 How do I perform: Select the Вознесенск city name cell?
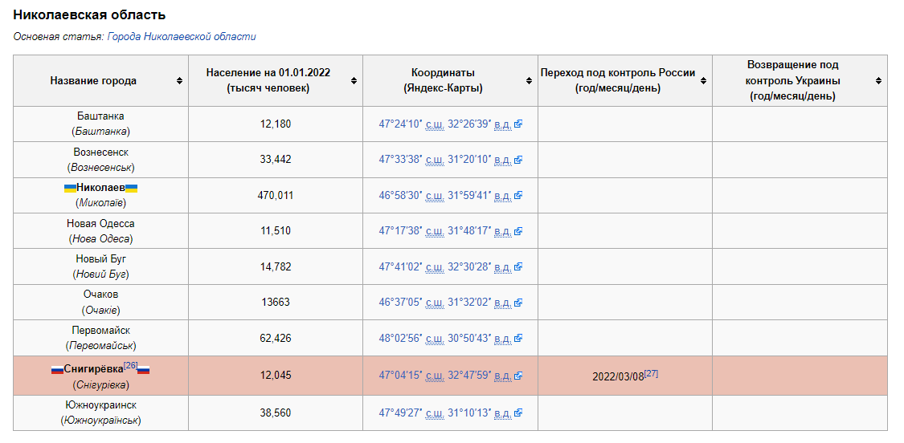101,160
